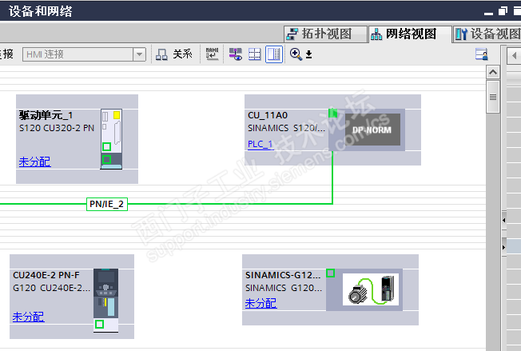Click the motor and drive image
Viewport: 521px width, 351px height.
[371, 289]
